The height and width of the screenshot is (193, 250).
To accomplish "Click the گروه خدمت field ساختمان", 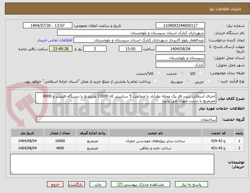I will pos(126,119).
